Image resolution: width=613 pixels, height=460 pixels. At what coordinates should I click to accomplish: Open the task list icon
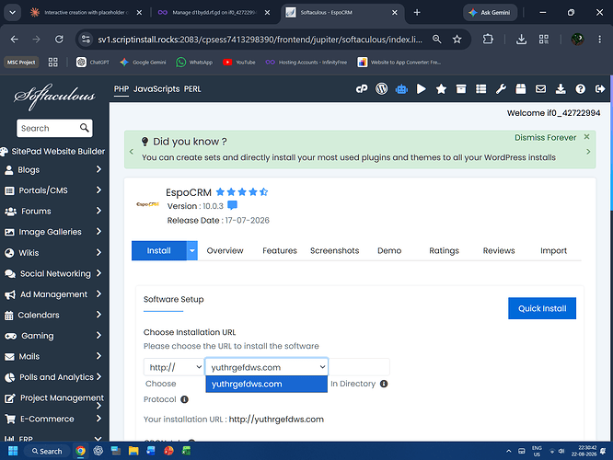point(480,89)
